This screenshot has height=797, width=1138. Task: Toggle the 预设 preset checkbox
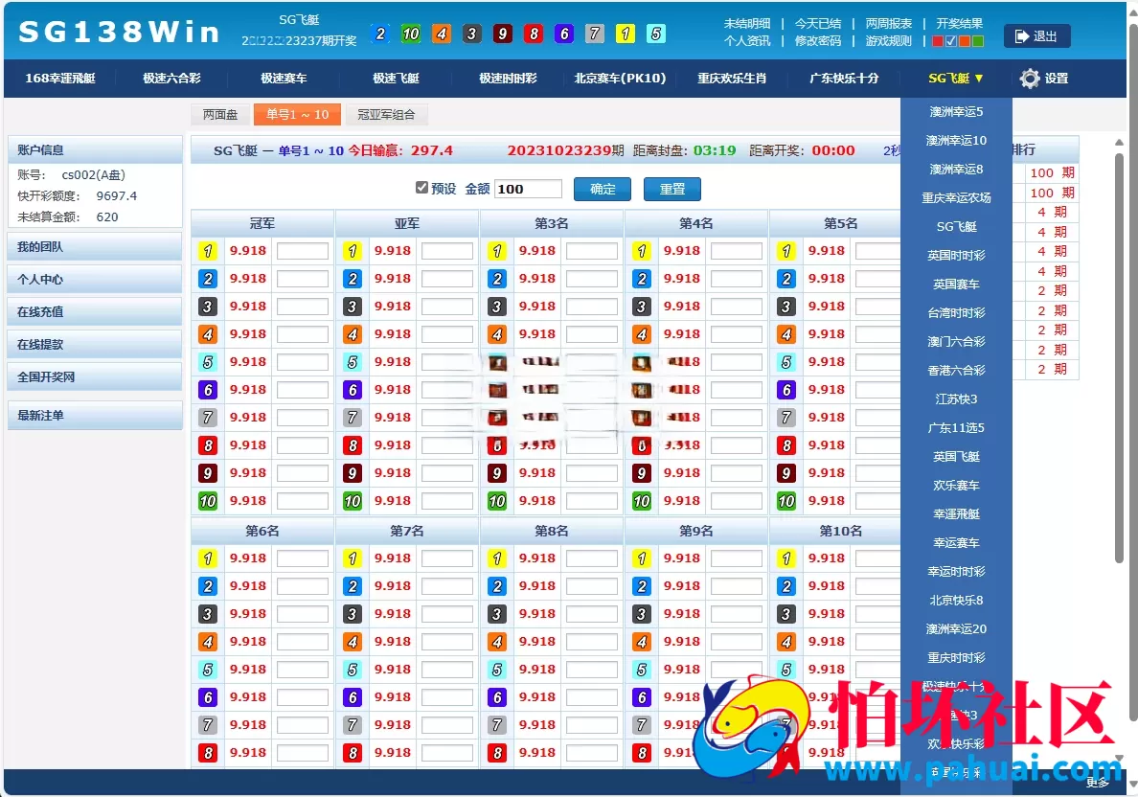421,188
